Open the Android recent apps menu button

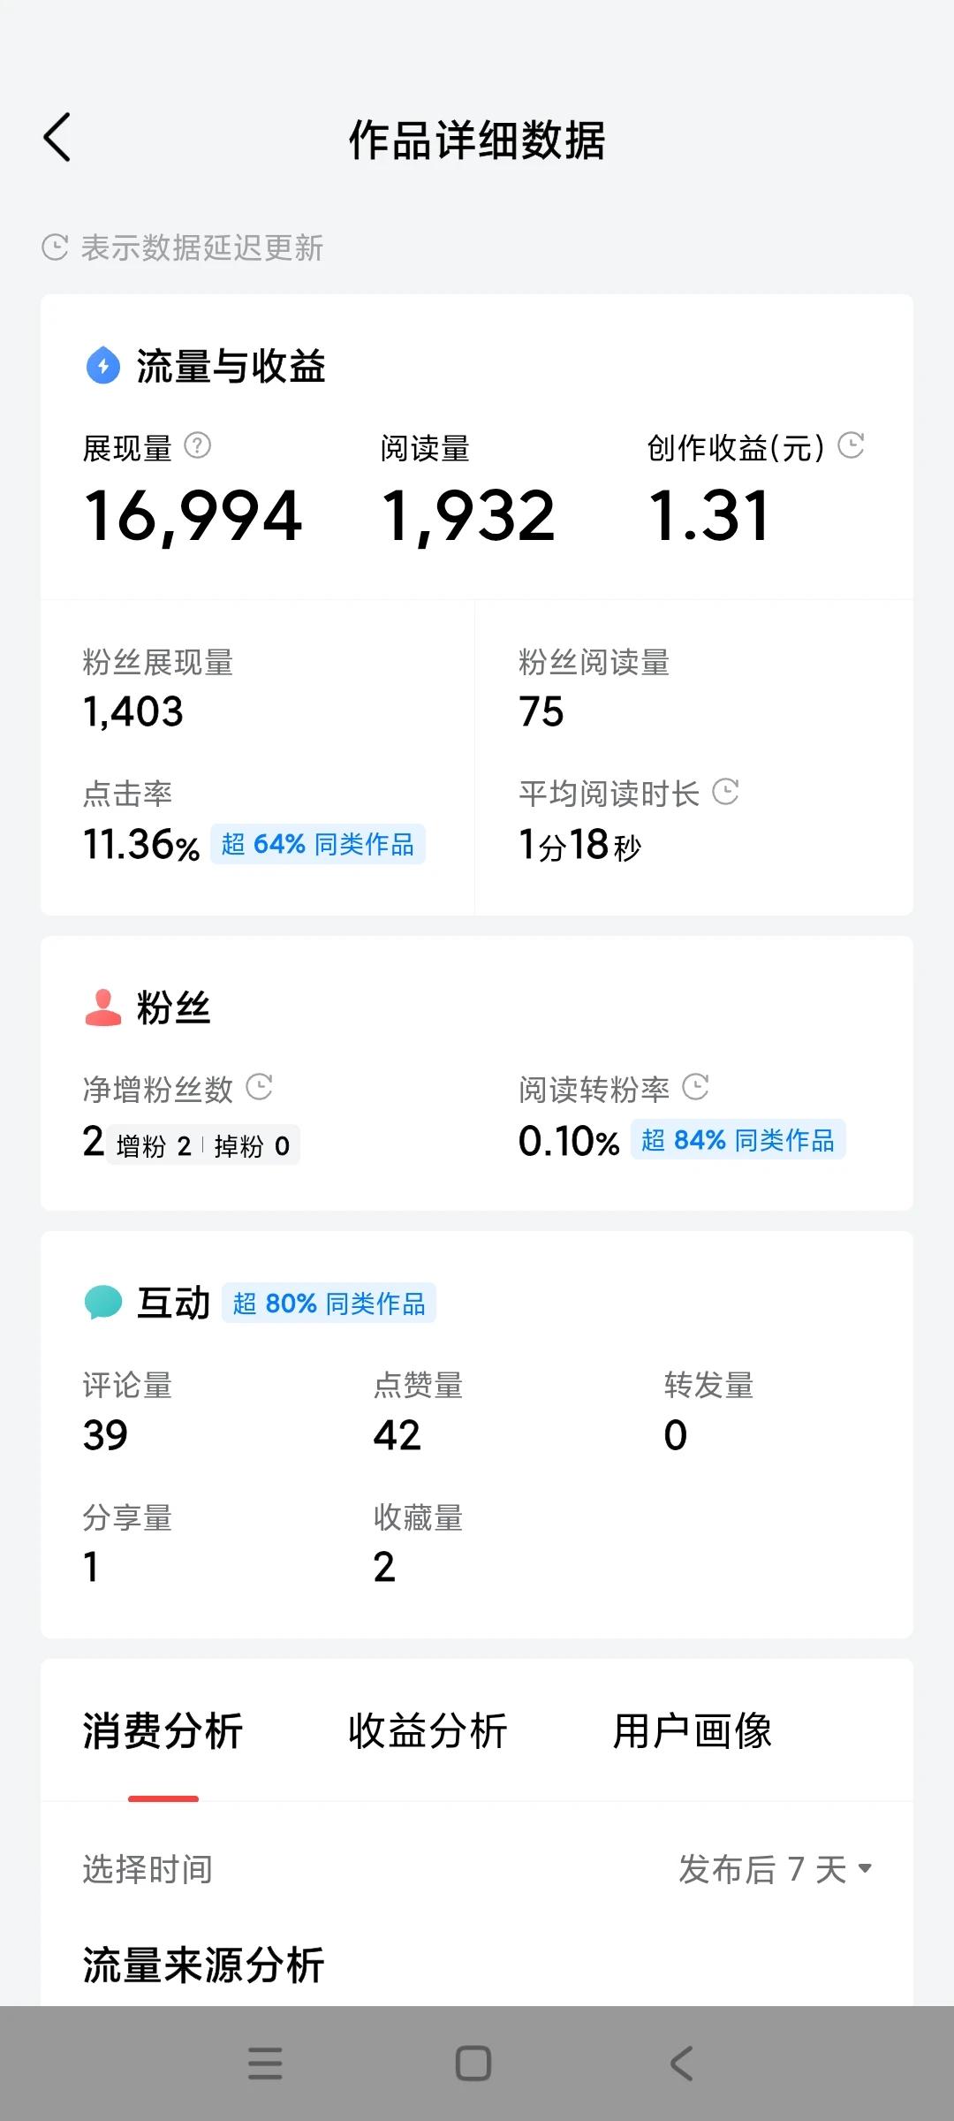click(x=265, y=2064)
